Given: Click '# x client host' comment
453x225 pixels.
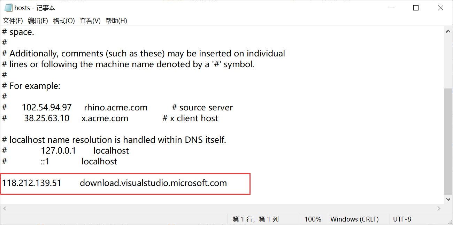Looking at the screenshot, I should point(190,118).
